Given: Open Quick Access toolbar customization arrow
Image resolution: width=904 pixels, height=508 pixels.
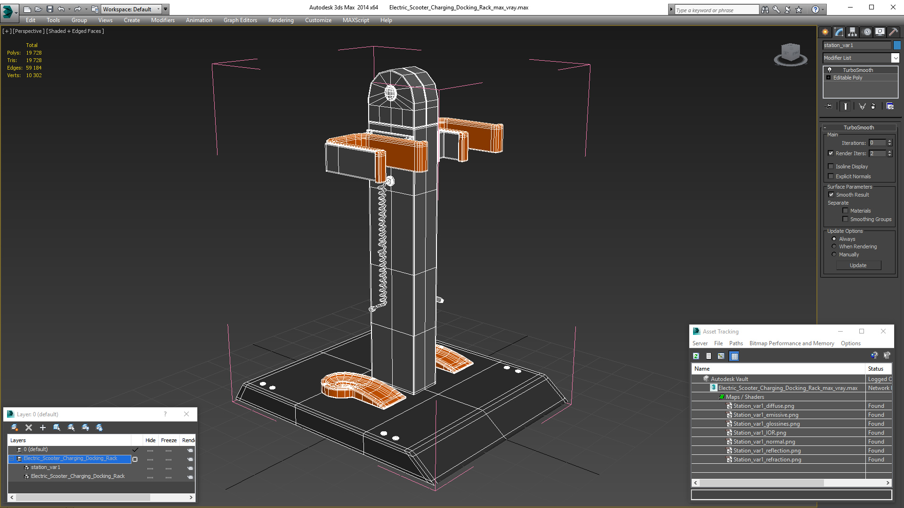Looking at the screenshot, I should coord(166,9).
